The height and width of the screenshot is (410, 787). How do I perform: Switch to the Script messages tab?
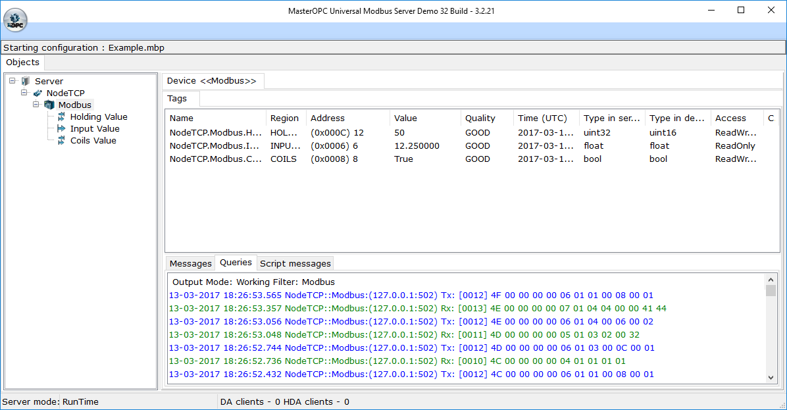point(295,263)
